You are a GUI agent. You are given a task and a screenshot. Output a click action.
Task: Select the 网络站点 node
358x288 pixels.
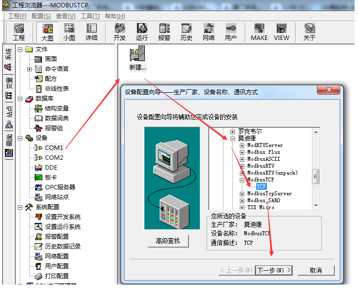point(57,197)
